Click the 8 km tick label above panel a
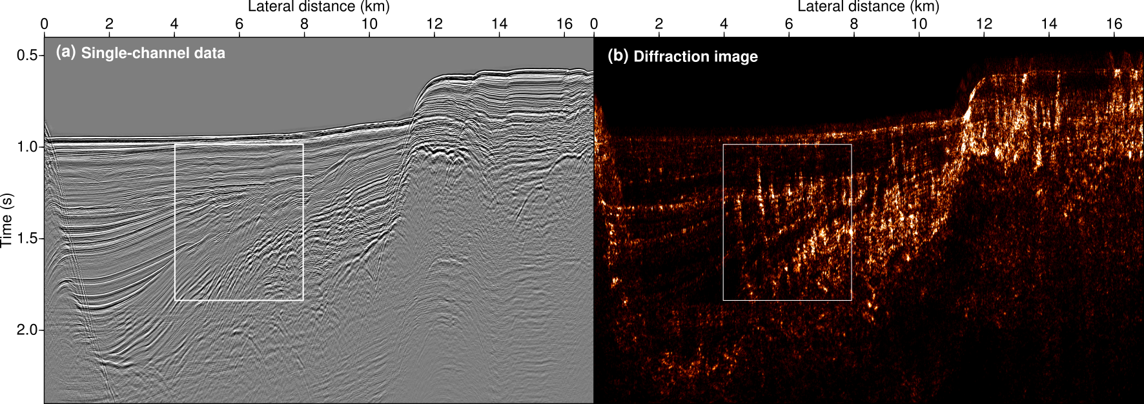1144x404 pixels. pos(304,24)
